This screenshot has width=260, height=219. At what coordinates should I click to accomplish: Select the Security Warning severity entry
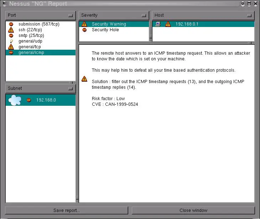click(109, 24)
